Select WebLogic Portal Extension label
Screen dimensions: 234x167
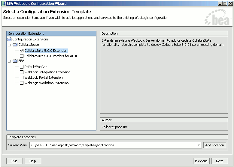coord(44,78)
